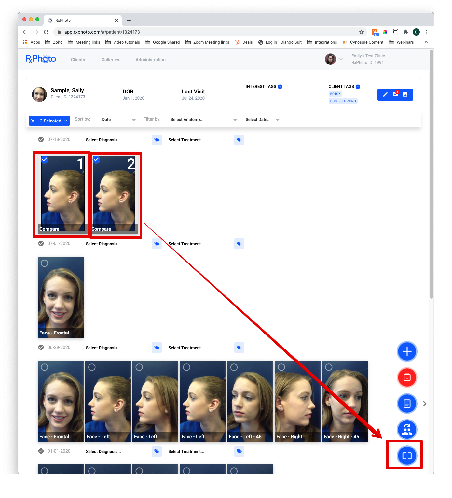Open the messages icon with red badge
This screenshot has width=452, height=498.
click(x=395, y=94)
